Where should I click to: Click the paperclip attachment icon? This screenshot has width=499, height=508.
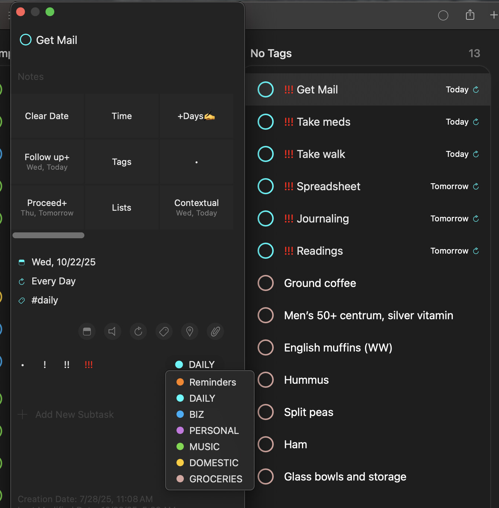click(x=215, y=332)
